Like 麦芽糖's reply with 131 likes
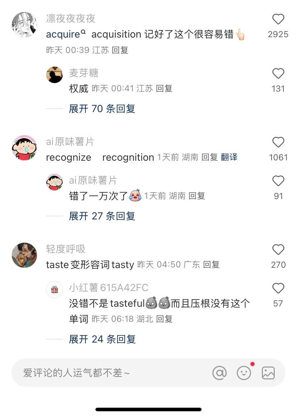Screen dimensions: 297x417 click(x=278, y=73)
